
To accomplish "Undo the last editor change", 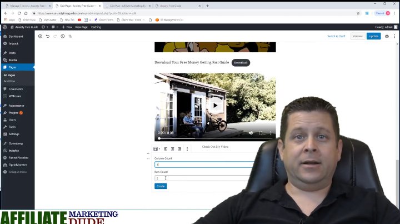I will 48,36.
